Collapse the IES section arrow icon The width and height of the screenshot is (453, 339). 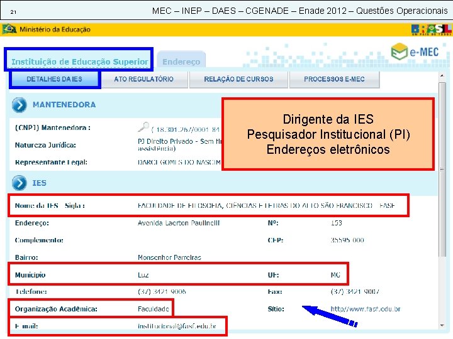click(20, 183)
